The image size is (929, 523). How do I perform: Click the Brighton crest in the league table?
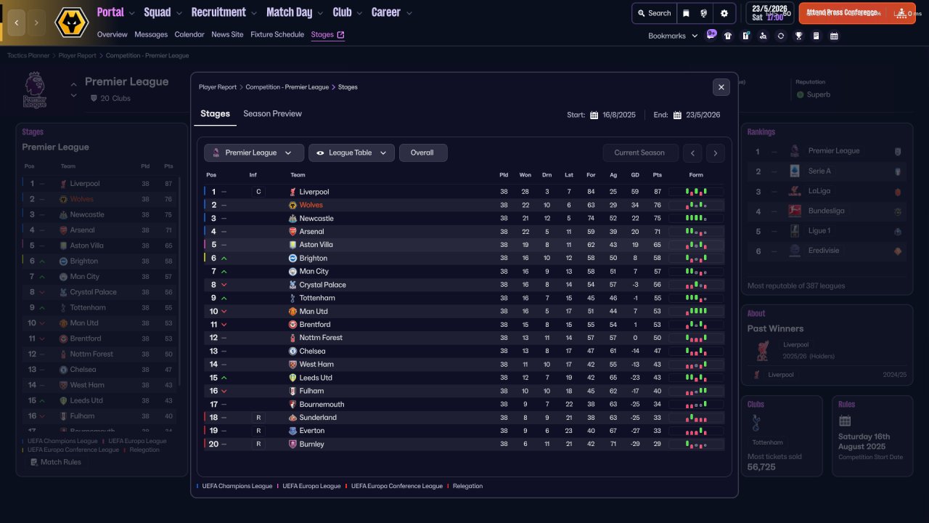tap(292, 258)
